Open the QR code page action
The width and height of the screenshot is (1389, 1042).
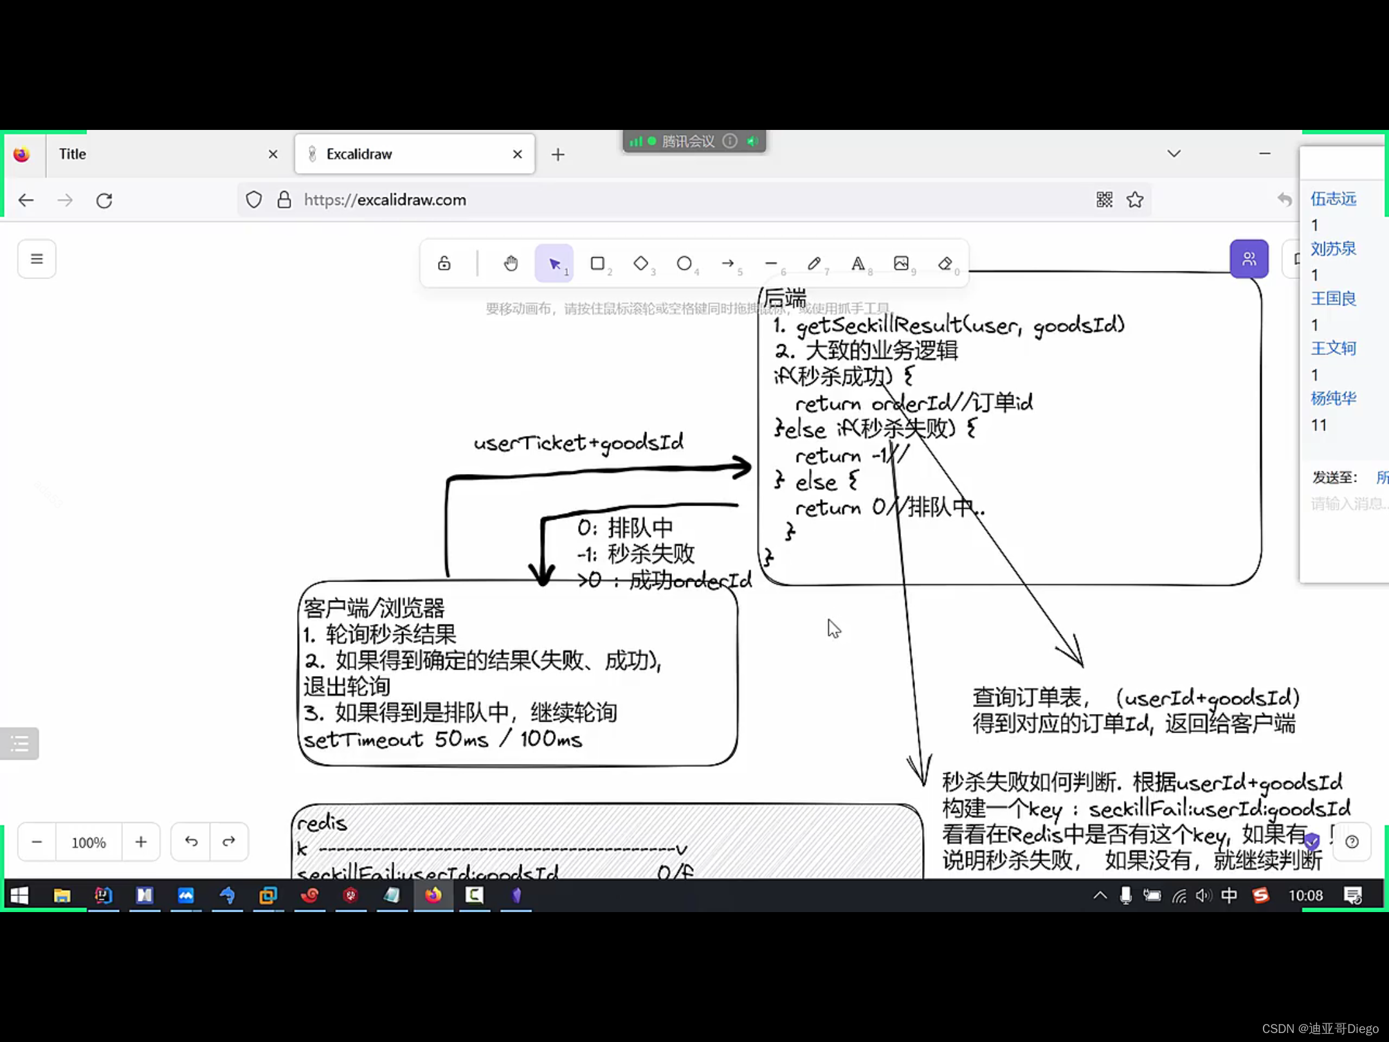[x=1104, y=200]
